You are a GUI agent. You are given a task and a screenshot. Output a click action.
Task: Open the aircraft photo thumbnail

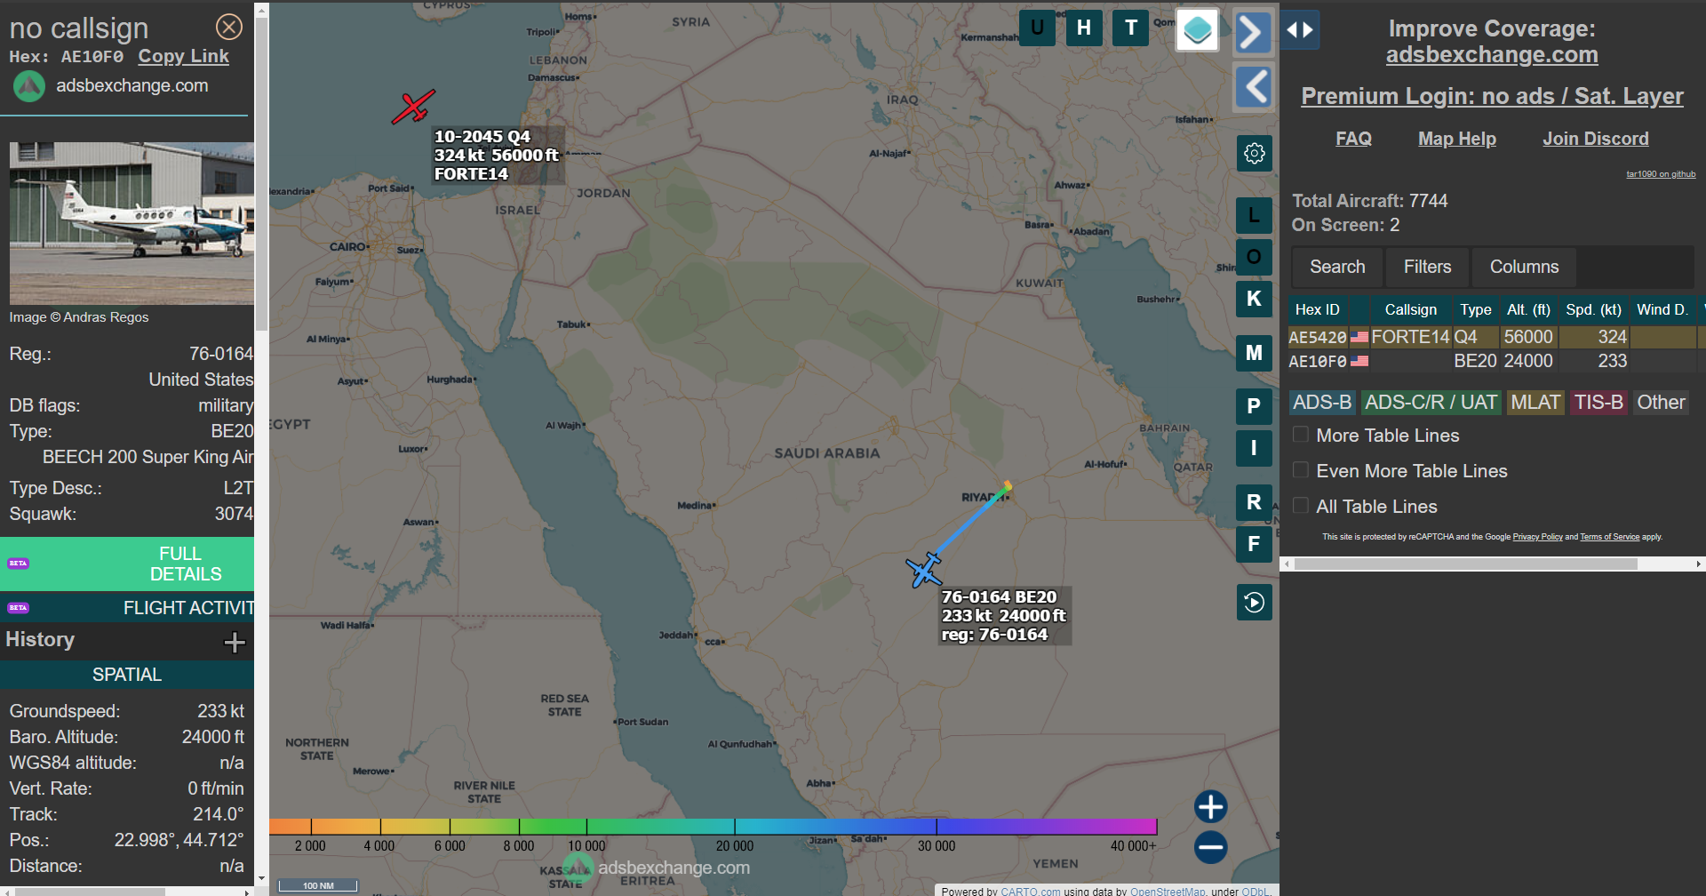click(x=132, y=223)
